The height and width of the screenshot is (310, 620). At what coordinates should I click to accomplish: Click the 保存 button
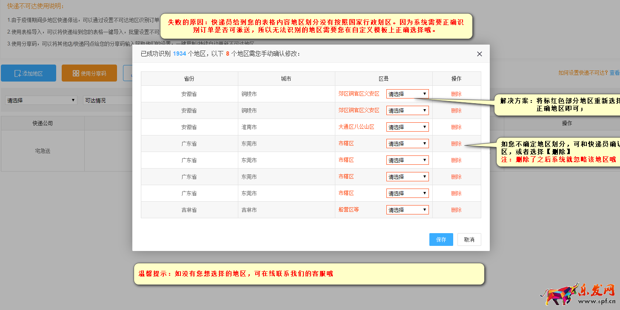(441, 240)
